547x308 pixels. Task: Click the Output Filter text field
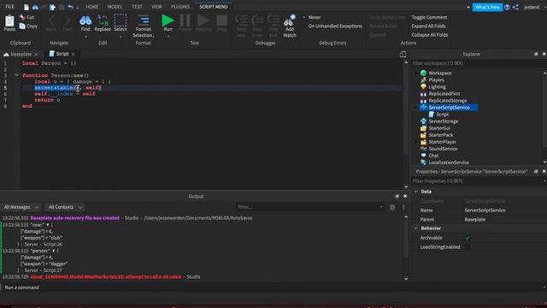click(x=309, y=207)
